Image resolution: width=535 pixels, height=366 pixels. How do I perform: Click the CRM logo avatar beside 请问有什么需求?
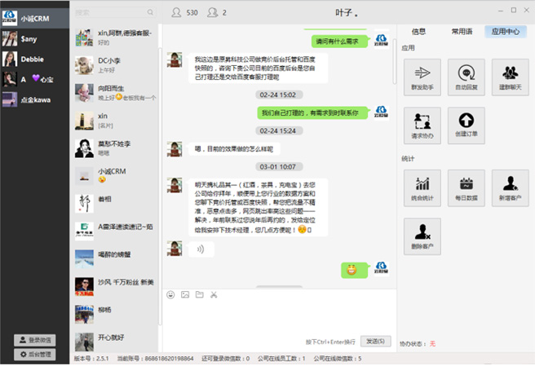tap(381, 41)
